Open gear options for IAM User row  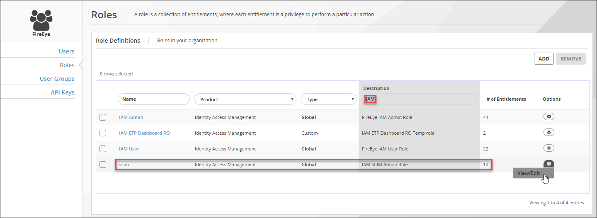tap(549, 148)
